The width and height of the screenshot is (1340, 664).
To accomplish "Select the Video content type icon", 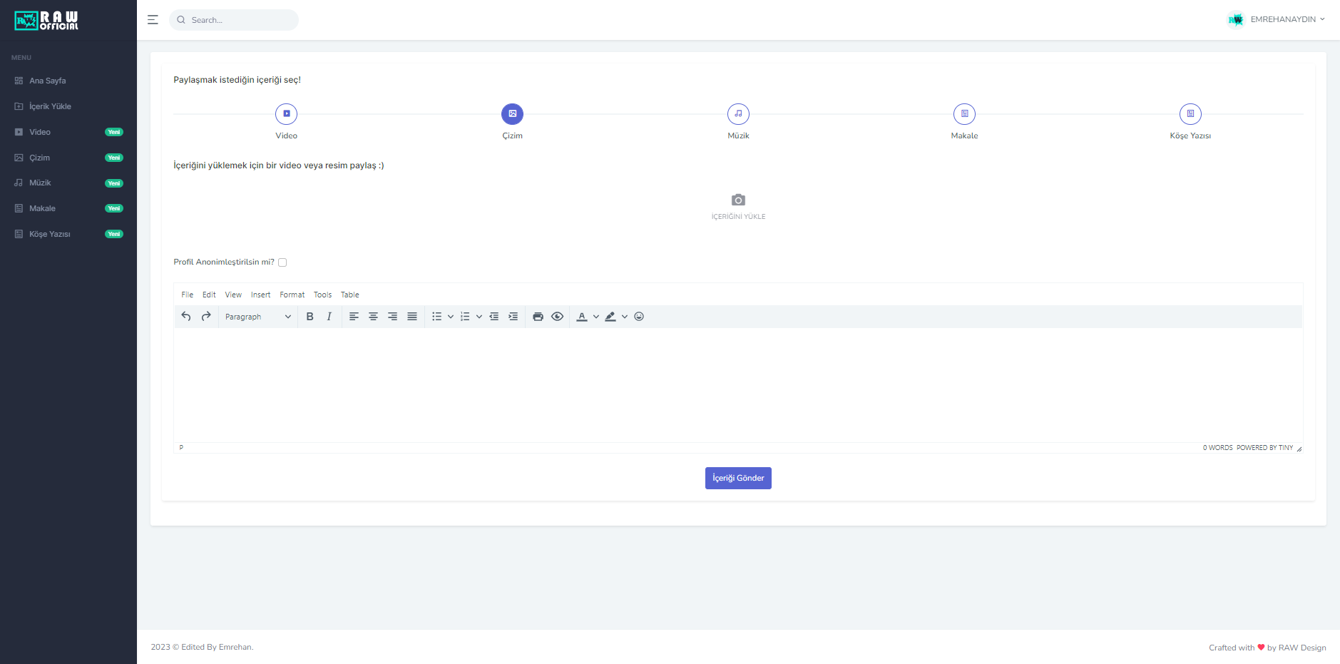I will [286, 113].
